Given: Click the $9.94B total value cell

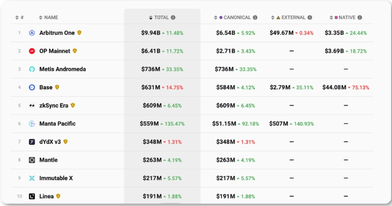Looking at the screenshot, I should [x=151, y=33].
